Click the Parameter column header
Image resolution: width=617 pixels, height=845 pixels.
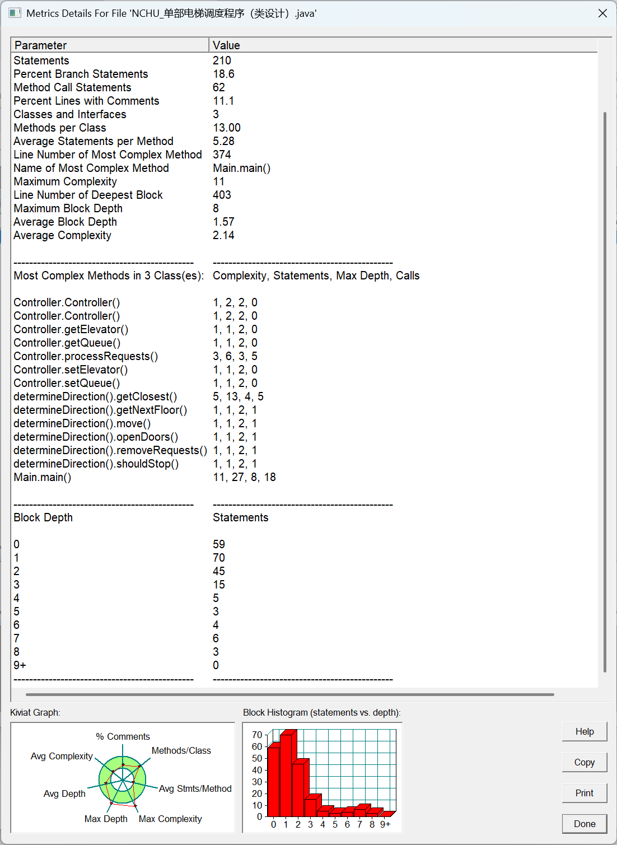click(110, 45)
